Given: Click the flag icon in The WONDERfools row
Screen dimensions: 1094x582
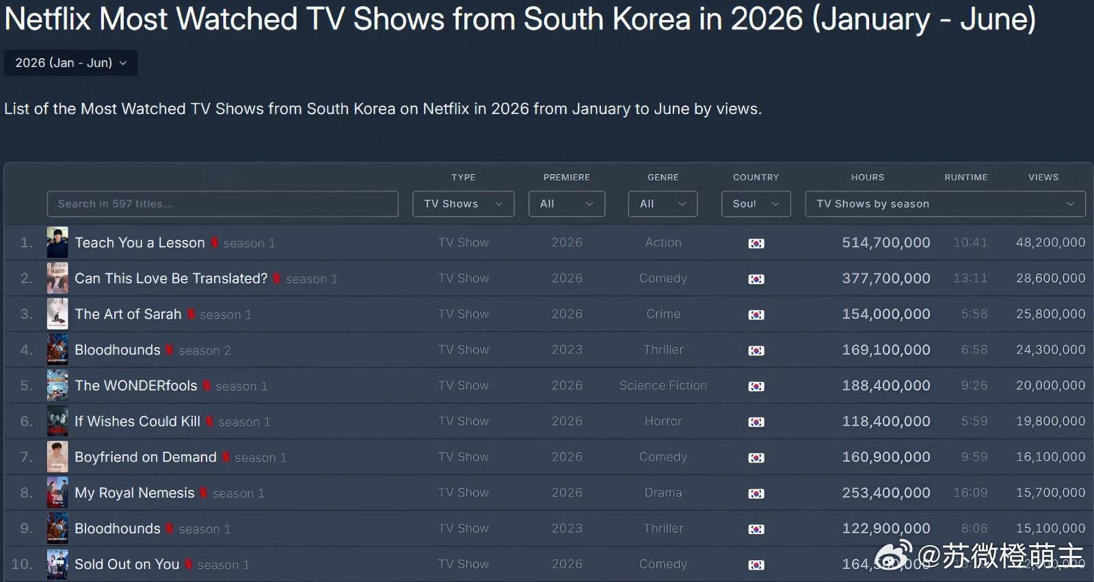Looking at the screenshot, I should (756, 386).
